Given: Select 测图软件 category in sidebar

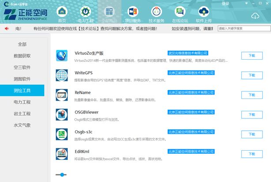Looking at the screenshot, I should [x=22, y=79].
